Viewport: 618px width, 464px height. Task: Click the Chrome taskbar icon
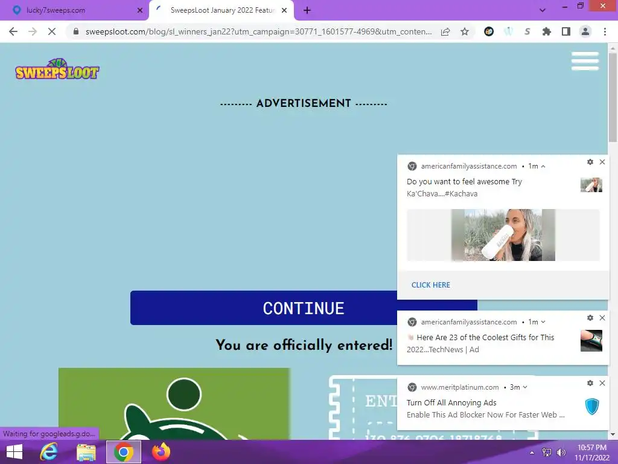tap(123, 452)
